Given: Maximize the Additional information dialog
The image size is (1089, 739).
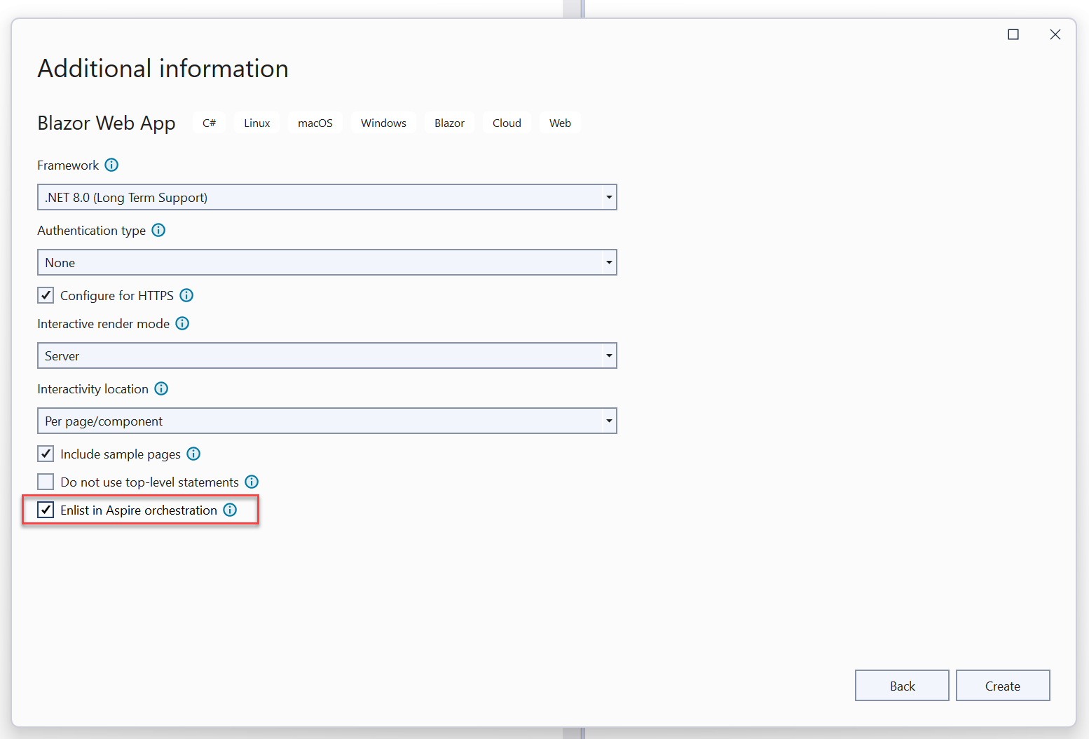Looking at the screenshot, I should tap(1013, 34).
